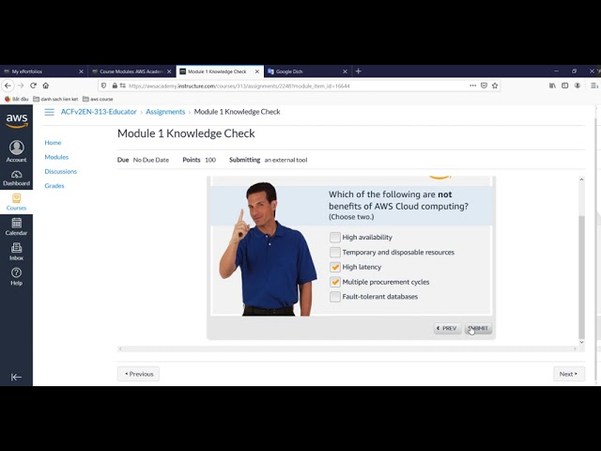
Task: Check the High availability option
Action: point(335,238)
